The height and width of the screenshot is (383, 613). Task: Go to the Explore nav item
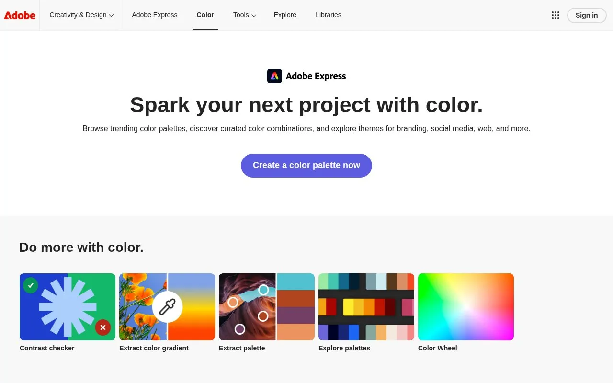[285, 15]
